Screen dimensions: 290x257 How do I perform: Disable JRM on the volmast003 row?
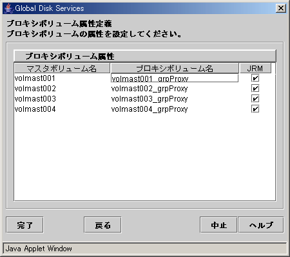[x=255, y=99]
